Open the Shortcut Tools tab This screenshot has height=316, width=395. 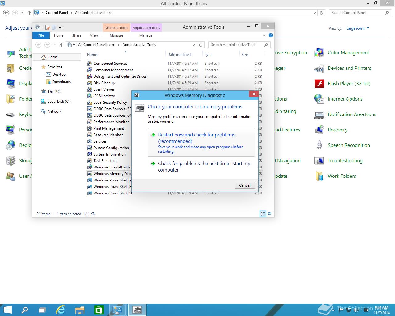point(116,28)
